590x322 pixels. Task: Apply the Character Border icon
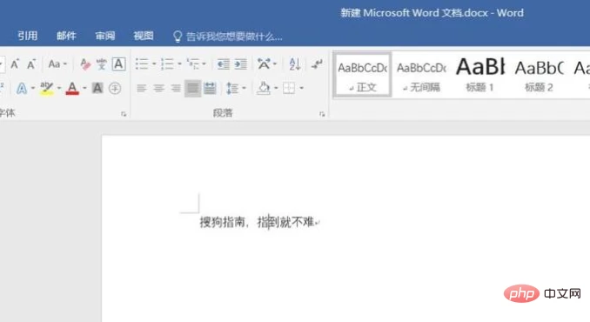pyautogui.click(x=118, y=64)
